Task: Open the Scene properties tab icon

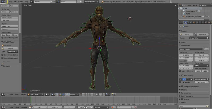Action: click(x=188, y=22)
